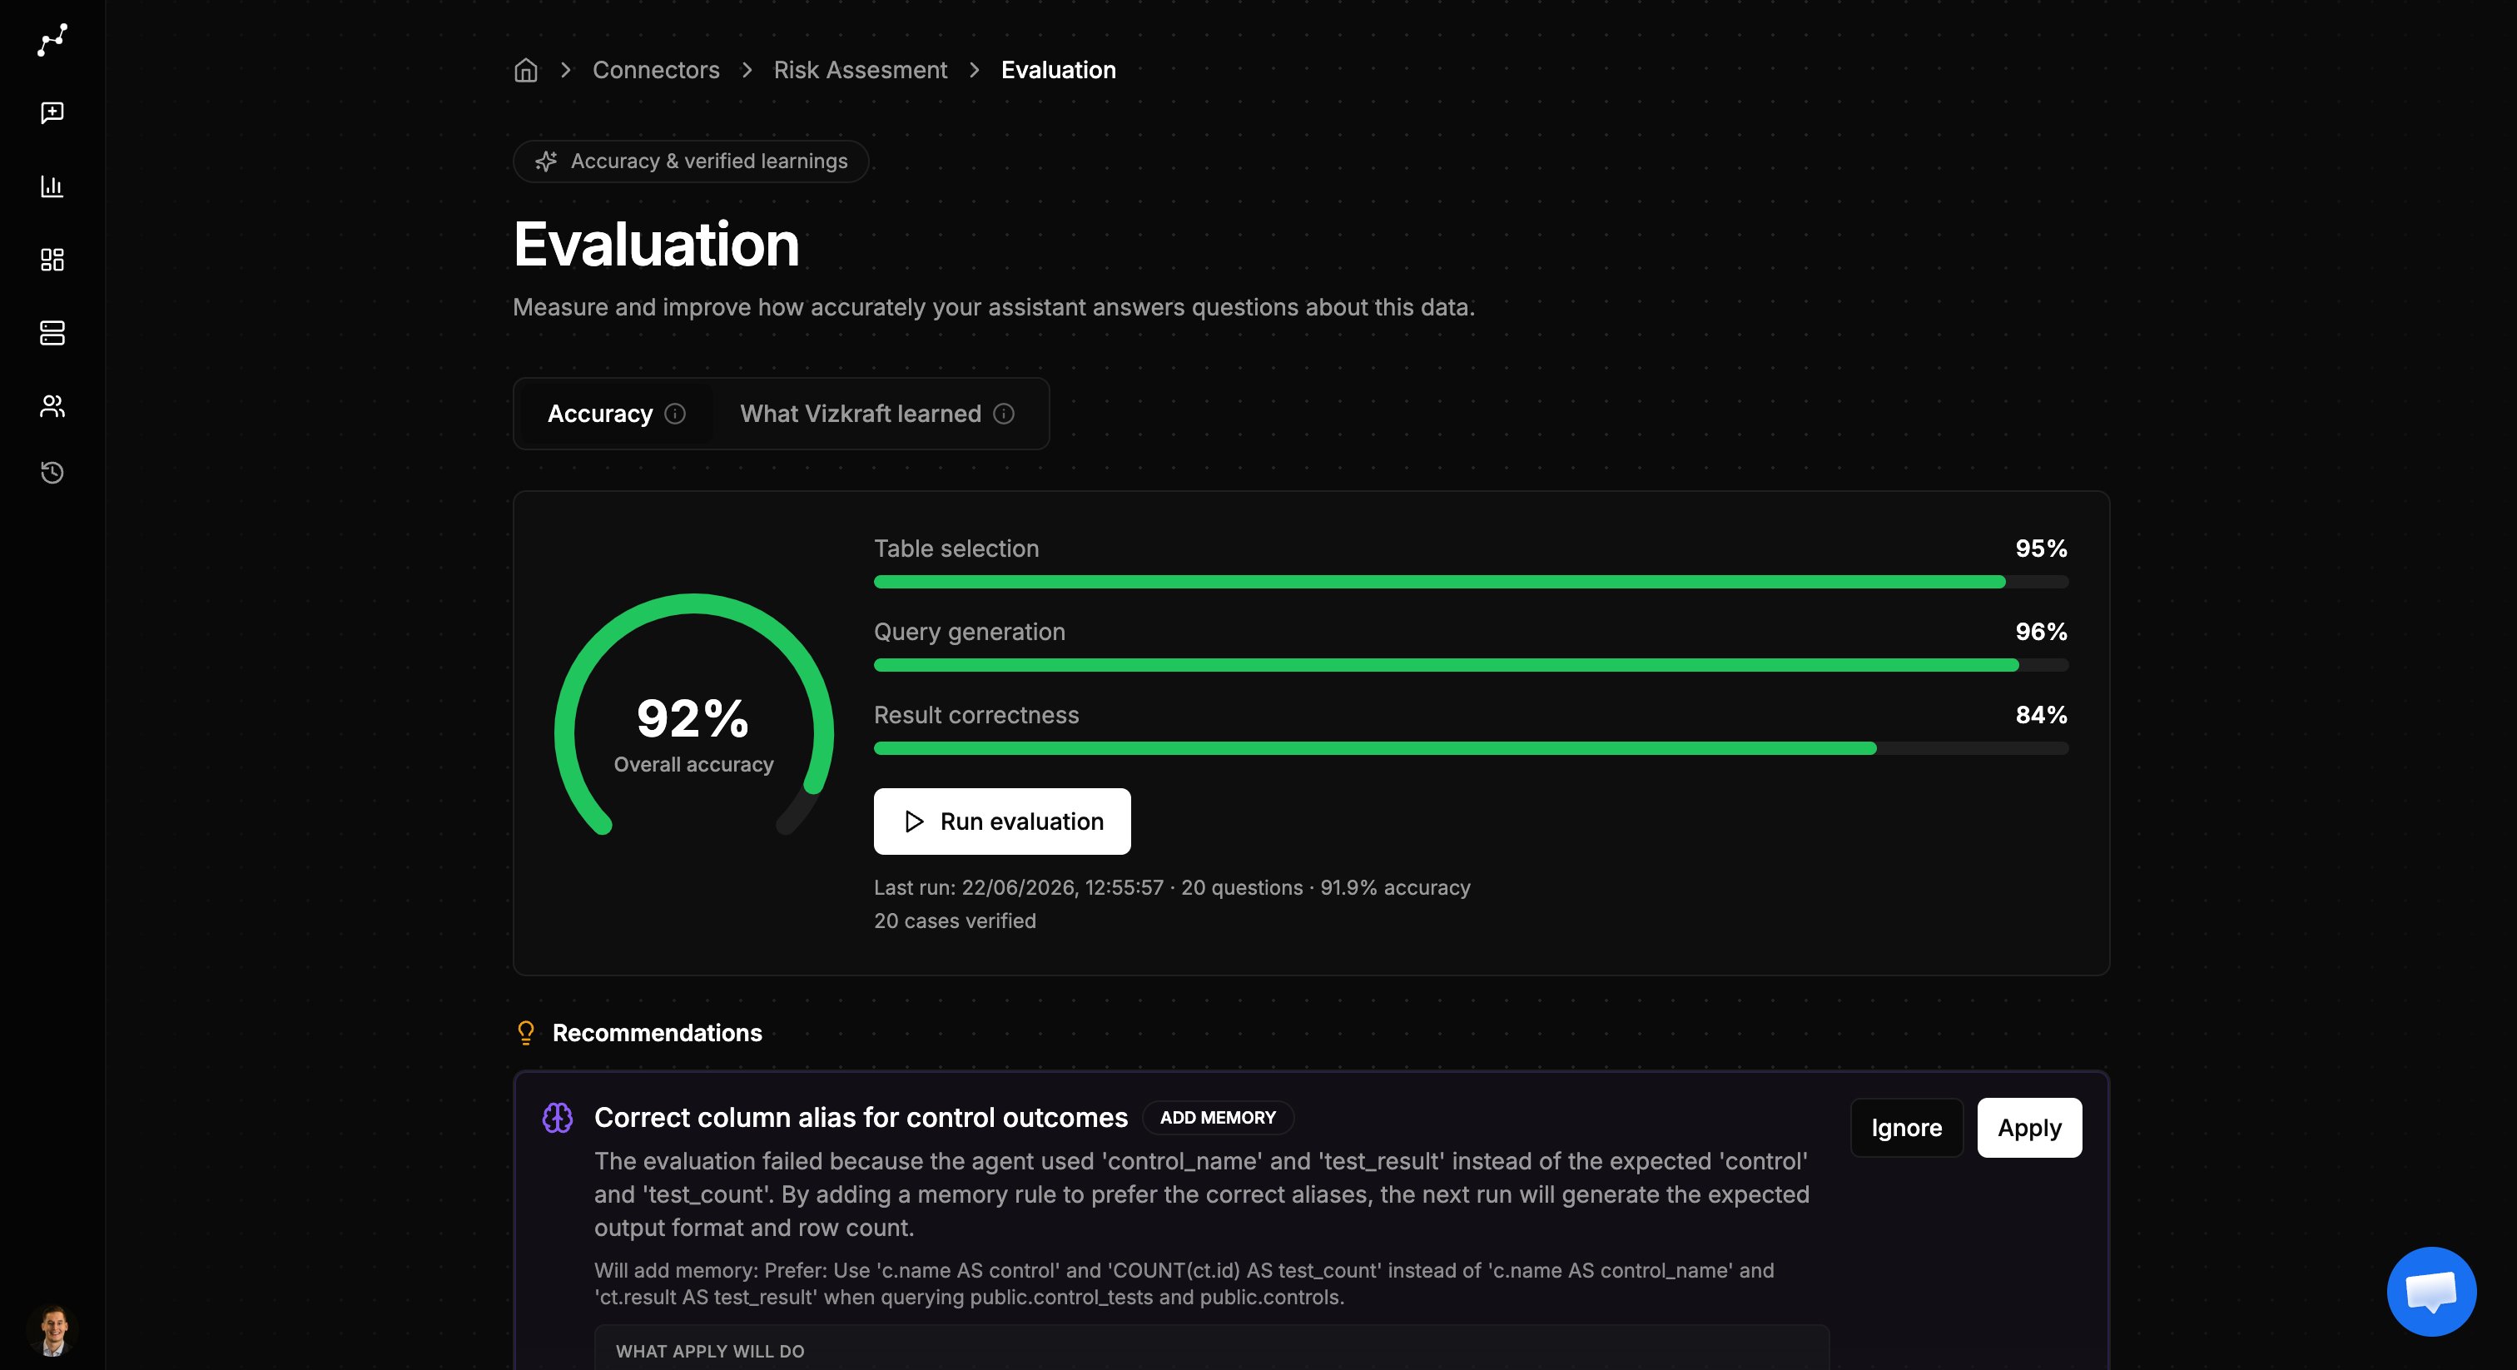The height and width of the screenshot is (1370, 2517).
Task: Open new chat icon in sidebar
Action: (x=52, y=112)
